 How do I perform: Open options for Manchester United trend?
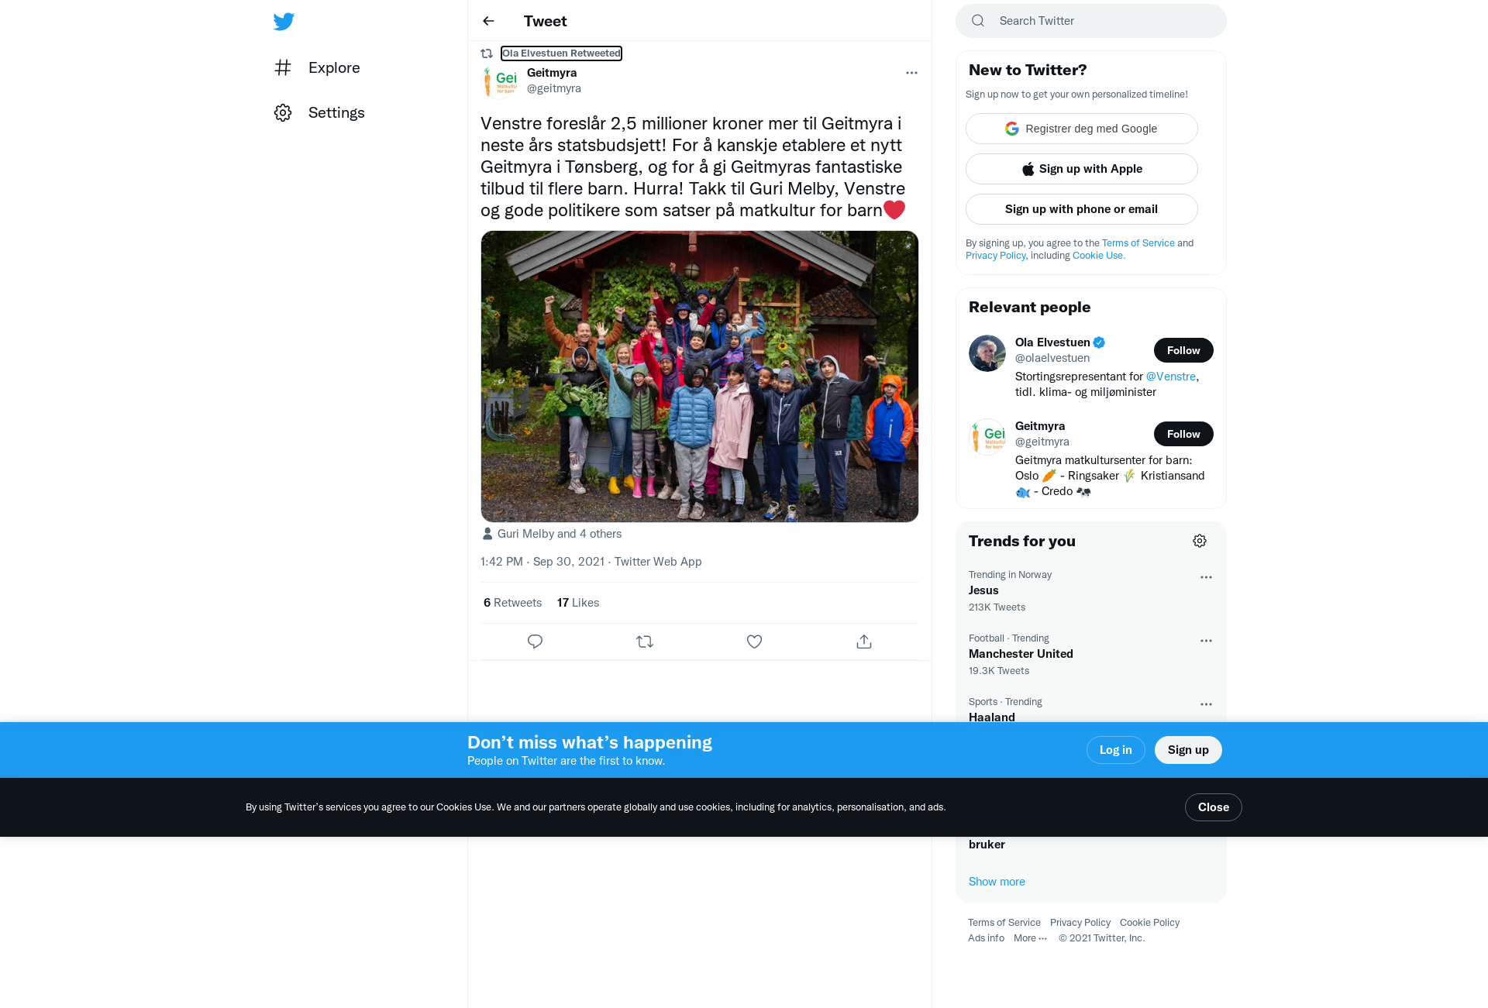pyautogui.click(x=1206, y=641)
